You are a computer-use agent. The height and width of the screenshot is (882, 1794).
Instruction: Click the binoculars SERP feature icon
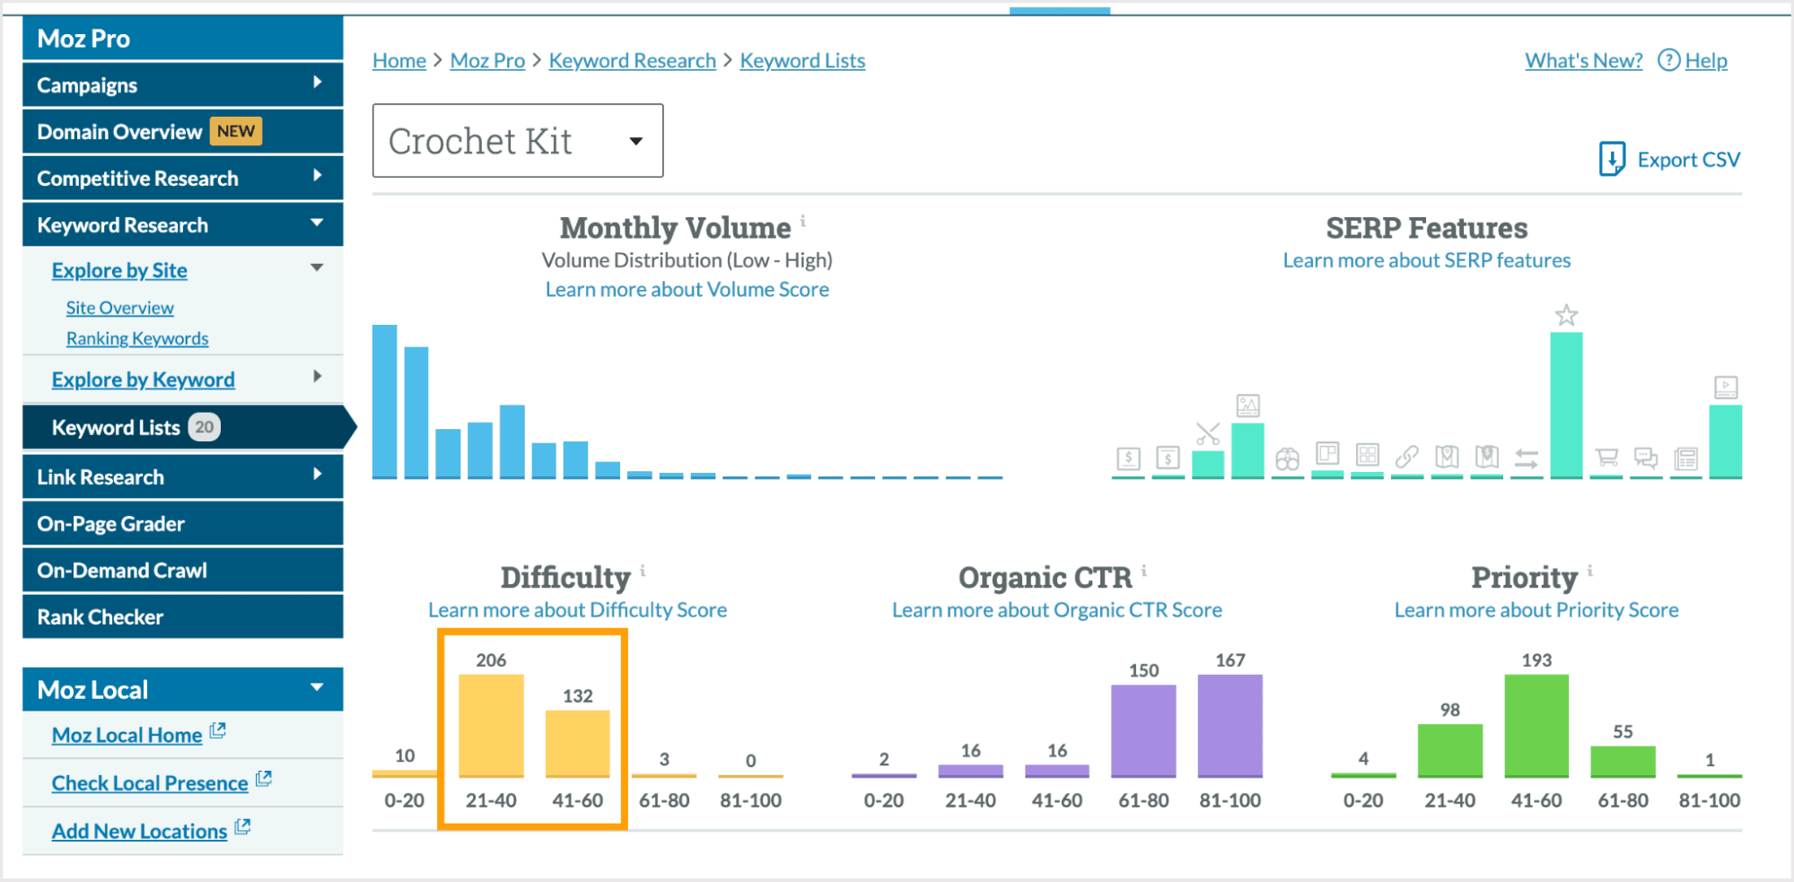coord(1287,459)
